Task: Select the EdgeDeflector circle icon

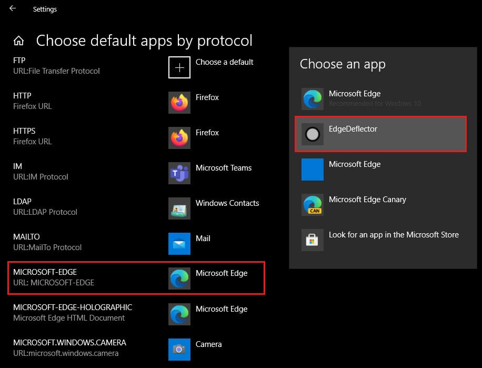Action: [x=313, y=134]
